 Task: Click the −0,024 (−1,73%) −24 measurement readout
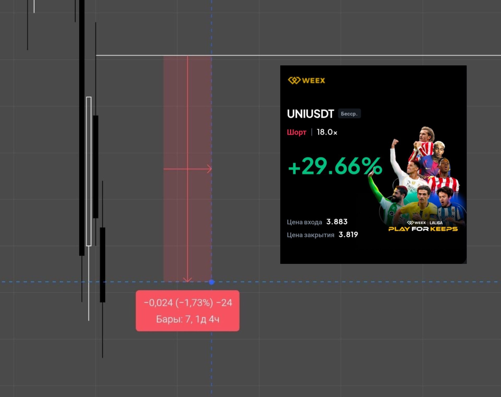point(188,303)
